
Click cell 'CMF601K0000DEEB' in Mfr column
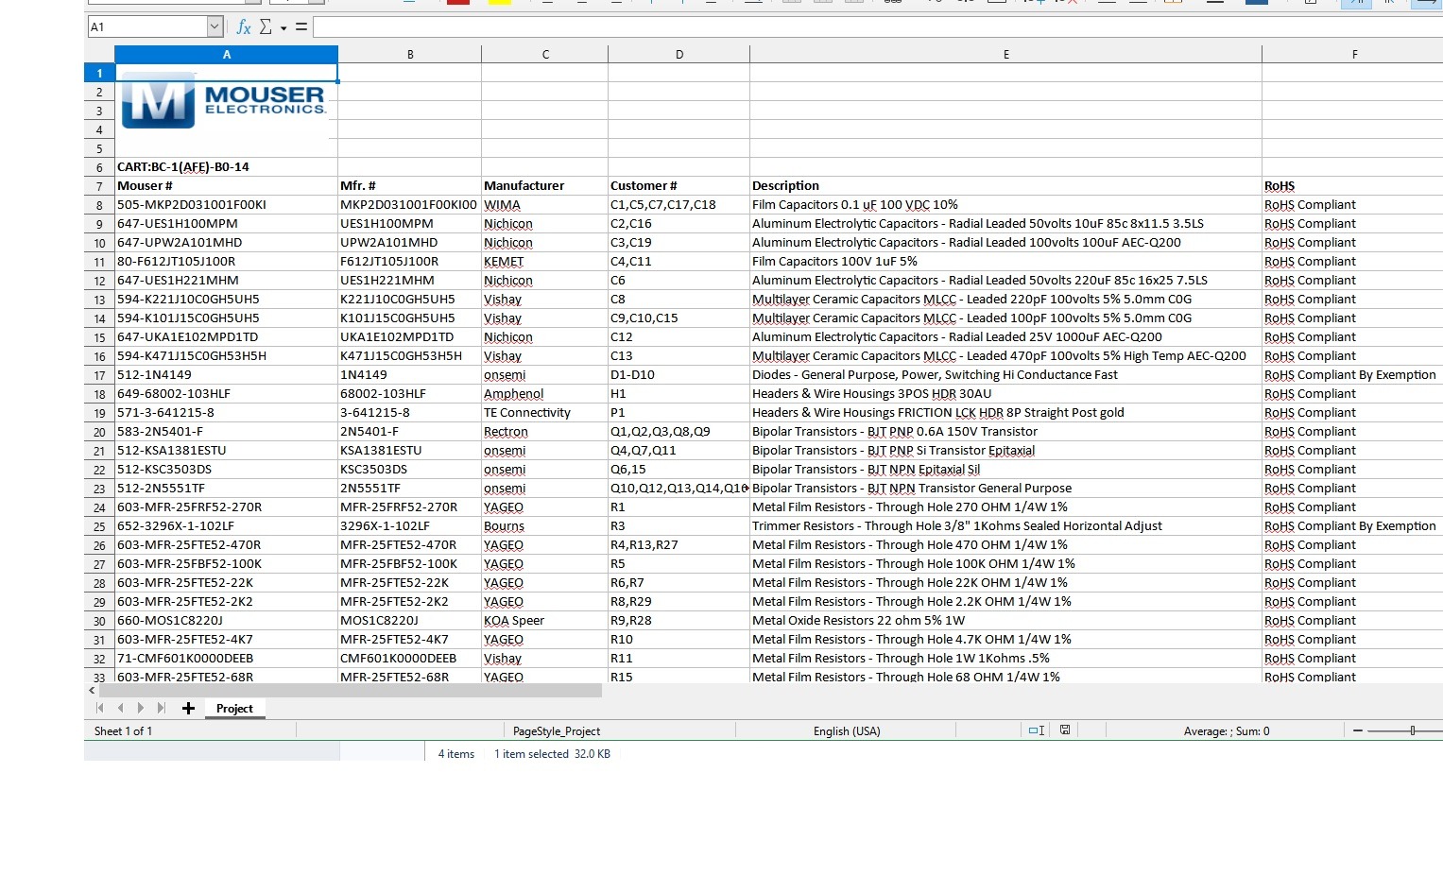point(410,659)
